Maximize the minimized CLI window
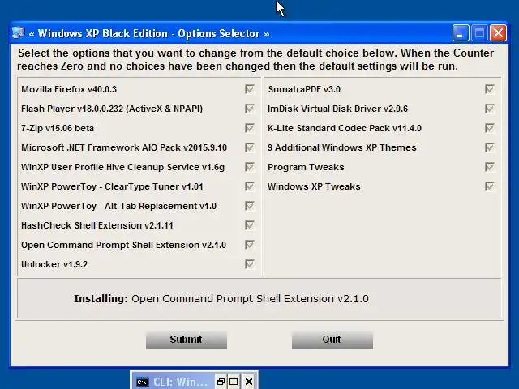519x389 pixels. (x=234, y=382)
